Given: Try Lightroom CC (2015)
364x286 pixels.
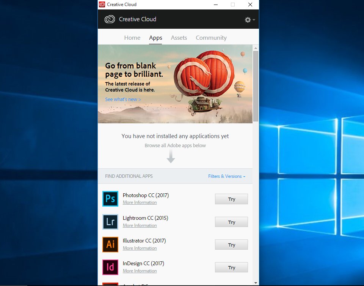Looking at the screenshot, I should point(231,222).
